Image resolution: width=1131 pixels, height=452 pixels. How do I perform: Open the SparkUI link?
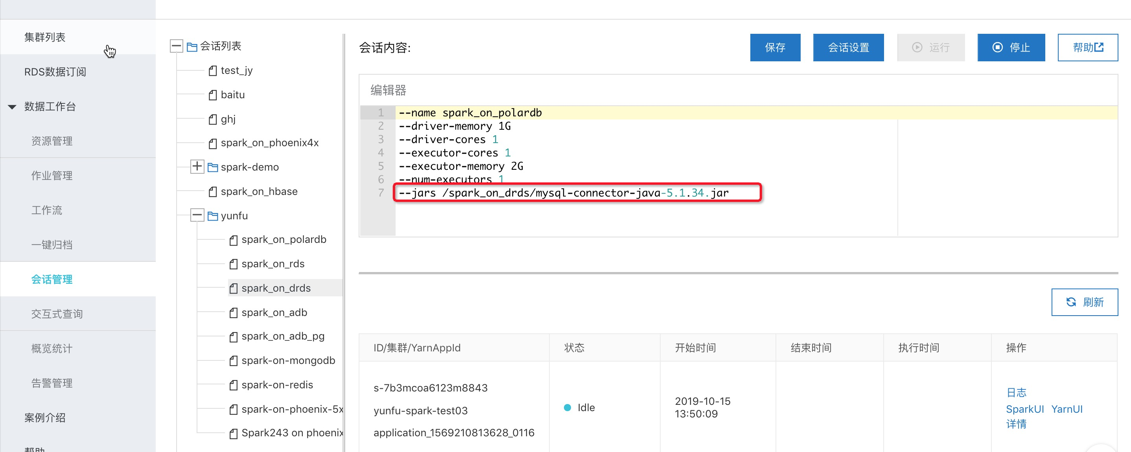coord(1025,409)
